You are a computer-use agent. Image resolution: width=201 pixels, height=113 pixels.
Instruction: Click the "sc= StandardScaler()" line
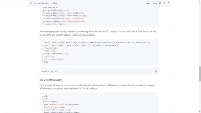[x=50, y=48]
